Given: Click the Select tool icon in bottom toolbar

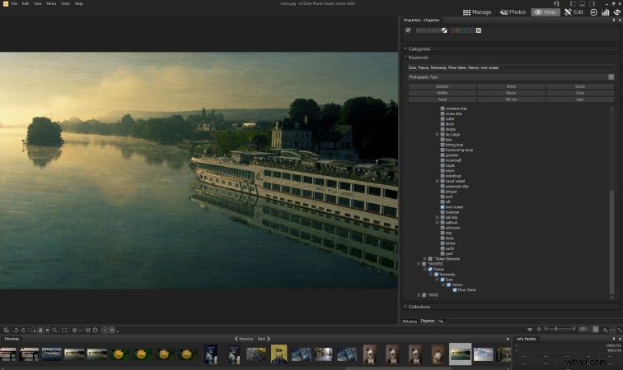Looking at the screenshot, I should pyautogui.click(x=47, y=330).
